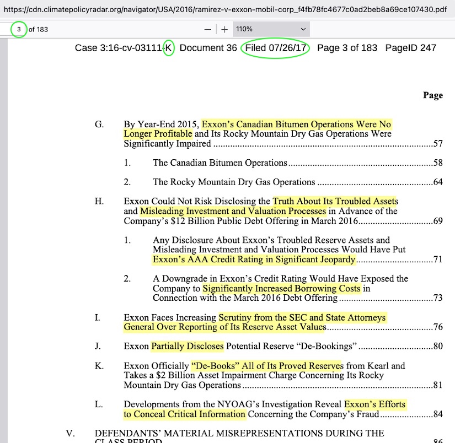This screenshot has width=455, height=443.
Task: Click highlighted 'Significantly Increased Borrowing Costs'
Action: pos(281,289)
